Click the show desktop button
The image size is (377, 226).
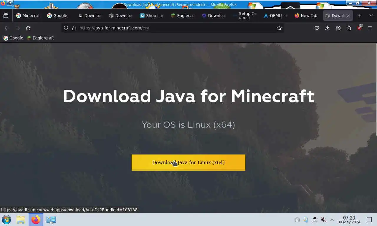pos(369,220)
